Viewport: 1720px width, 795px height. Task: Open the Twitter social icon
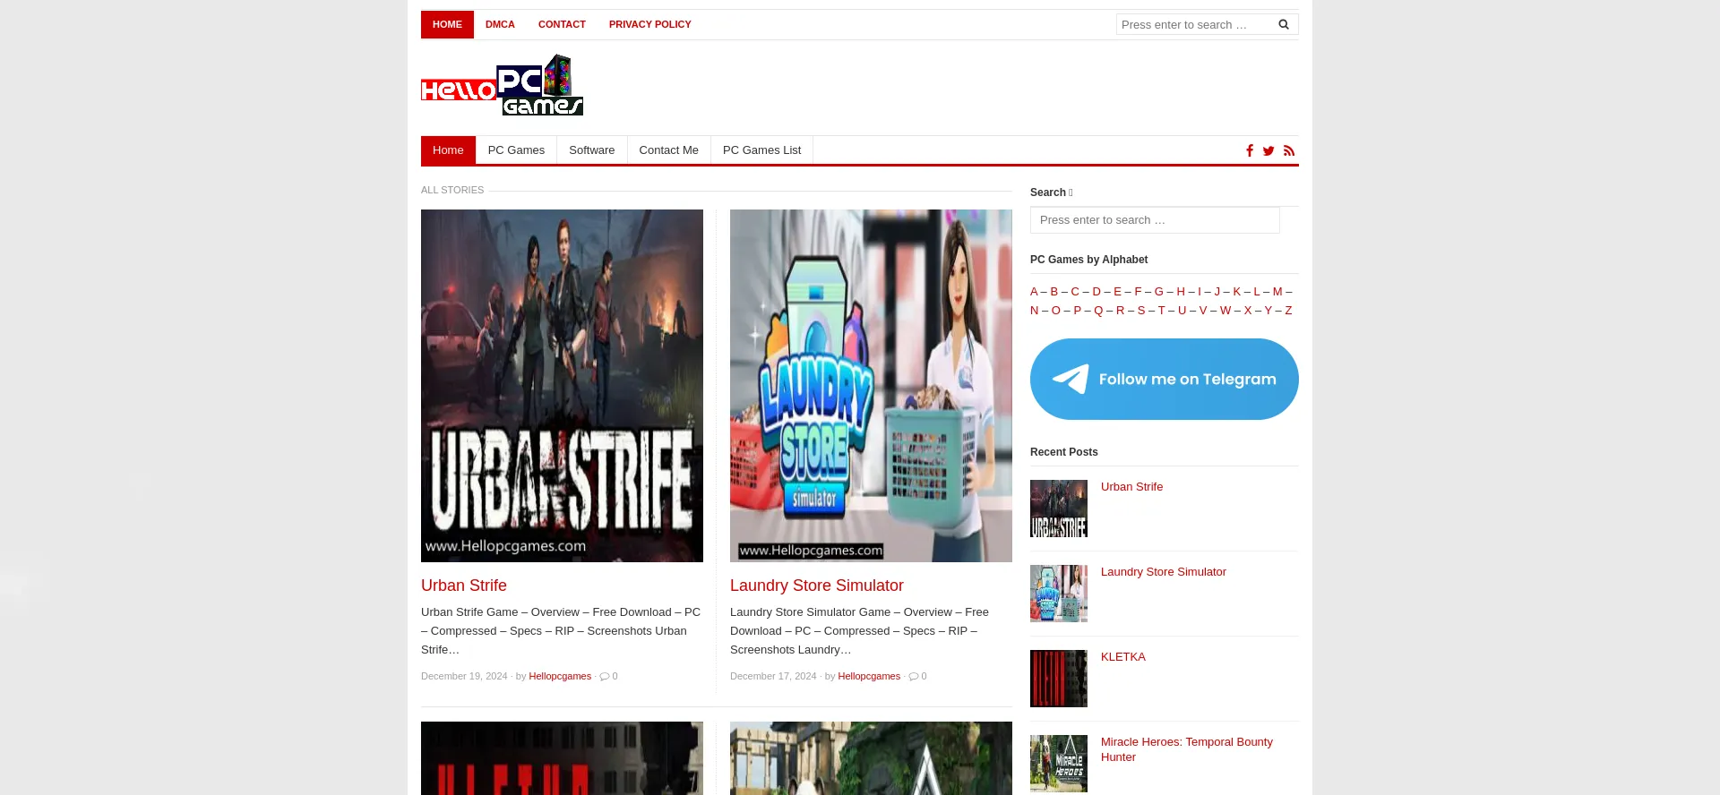[x=1268, y=150]
